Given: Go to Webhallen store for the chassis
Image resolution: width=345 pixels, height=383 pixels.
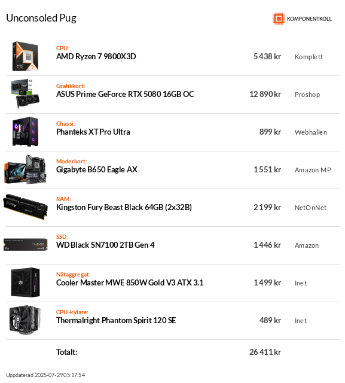Looking at the screenshot, I should 310,132.
